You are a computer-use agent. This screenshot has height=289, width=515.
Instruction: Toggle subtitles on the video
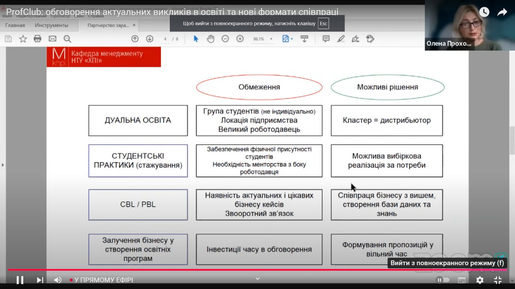tap(461, 280)
